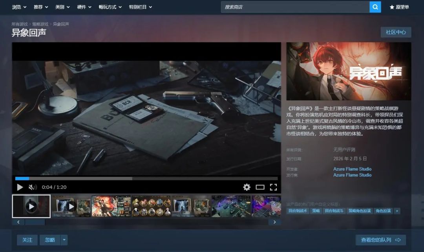424x252 pixels.
Task: Open video settings gear icon
Action: pos(247,187)
